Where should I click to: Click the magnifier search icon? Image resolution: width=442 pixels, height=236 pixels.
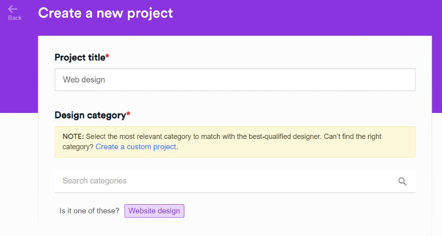402,181
